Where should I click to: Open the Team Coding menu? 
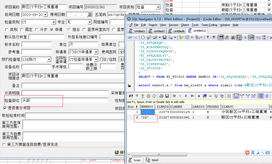209,25
